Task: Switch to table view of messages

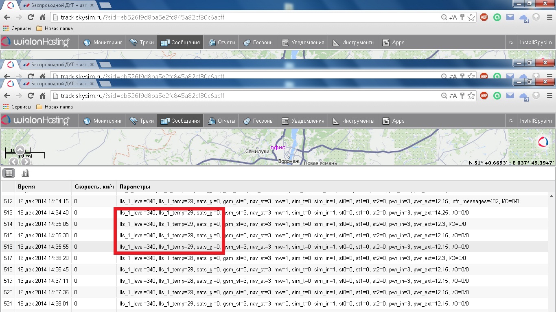Action: [x=9, y=173]
